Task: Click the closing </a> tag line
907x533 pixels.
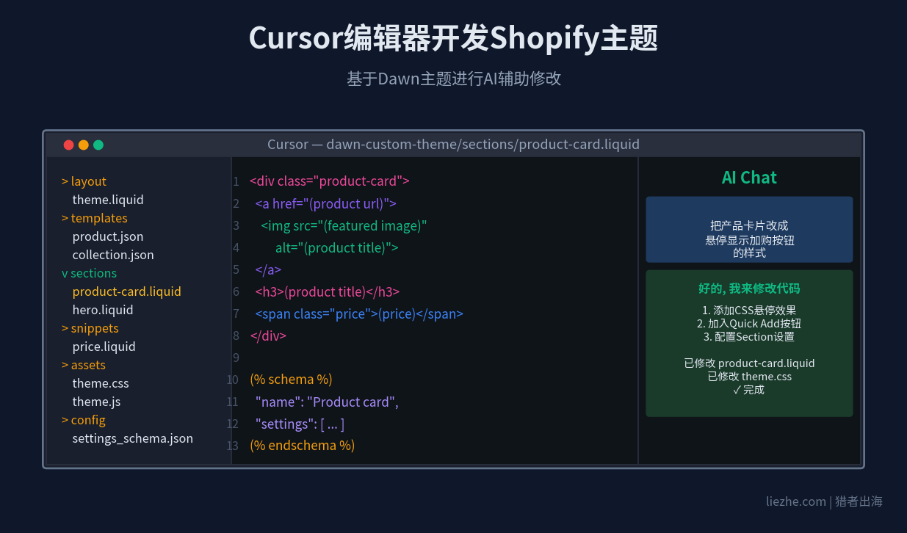Action: point(269,269)
